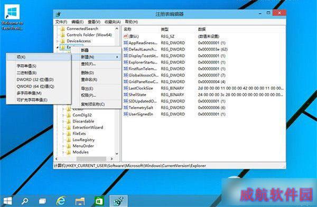
Task: Click the tree pane horizontal scroll-right arrow
Action: point(112,159)
